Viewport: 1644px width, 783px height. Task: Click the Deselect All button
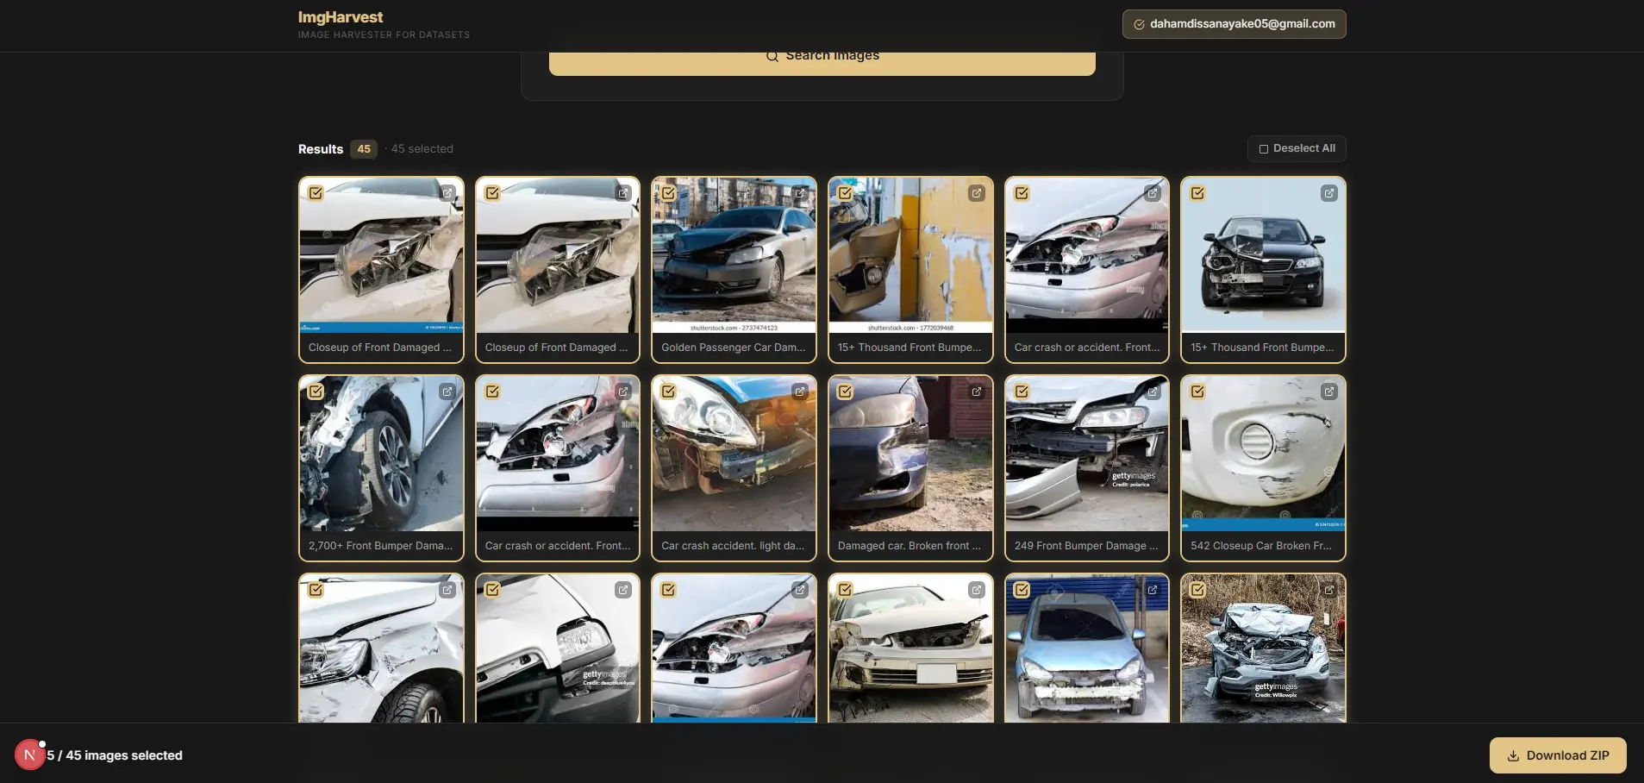tap(1296, 148)
